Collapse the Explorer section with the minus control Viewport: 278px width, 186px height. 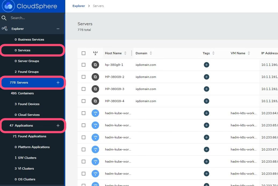(x=58, y=28)
